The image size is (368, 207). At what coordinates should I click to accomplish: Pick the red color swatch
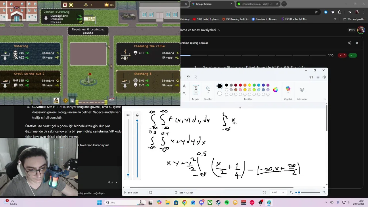coord(240,85)
